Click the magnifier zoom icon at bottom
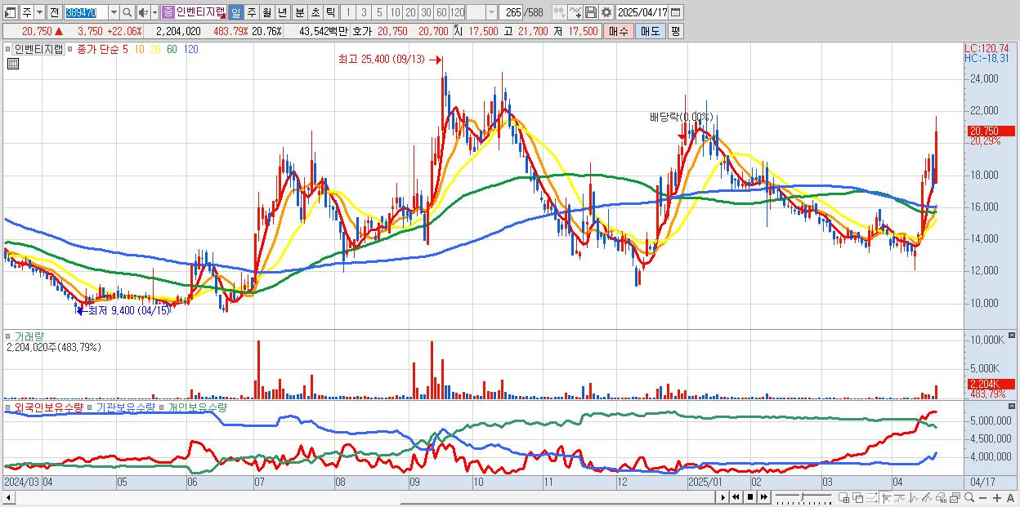Viewport: 1020px width, 507px height. pos(969,497)
